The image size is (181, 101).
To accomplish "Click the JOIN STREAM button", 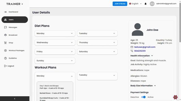I will (120, 4).
